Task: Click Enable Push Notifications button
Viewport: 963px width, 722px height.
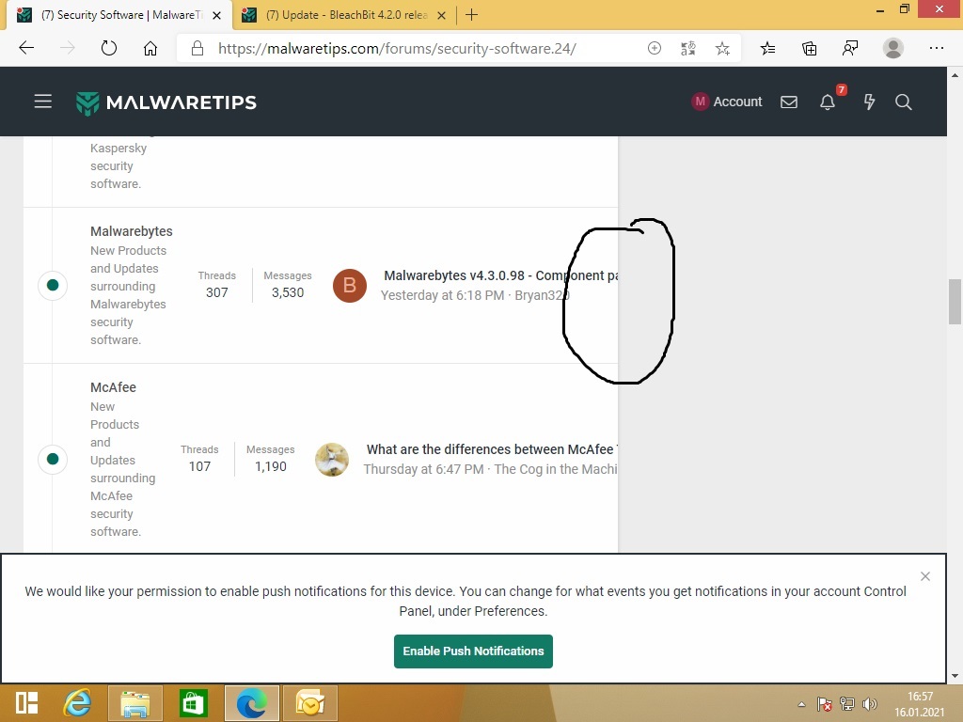Action: coord(474,651)
